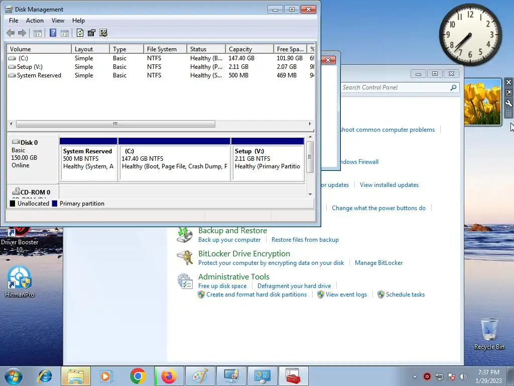Sort by the Layout column header

click(90, 49)
